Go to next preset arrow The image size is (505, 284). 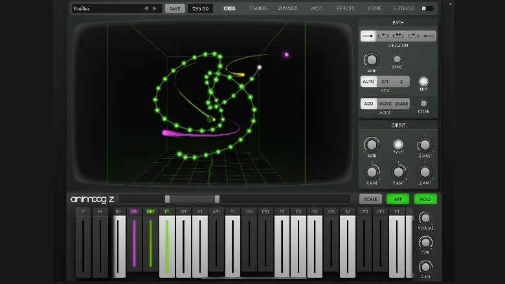coord(155,8)
